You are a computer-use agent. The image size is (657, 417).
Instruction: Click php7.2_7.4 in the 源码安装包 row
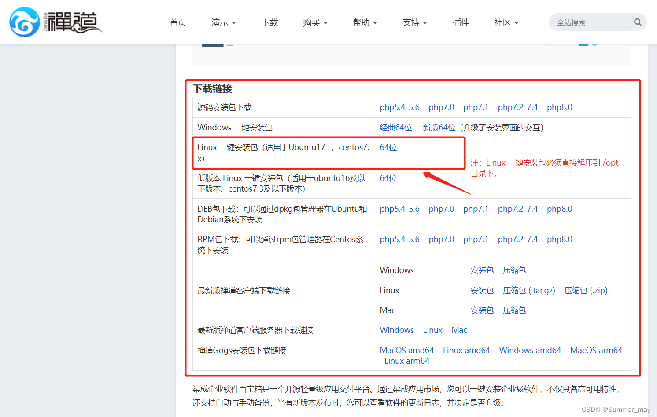tap(518, 107)
